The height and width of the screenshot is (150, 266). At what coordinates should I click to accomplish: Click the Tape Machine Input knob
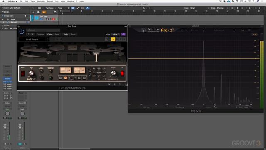click(x=32, y=73)
